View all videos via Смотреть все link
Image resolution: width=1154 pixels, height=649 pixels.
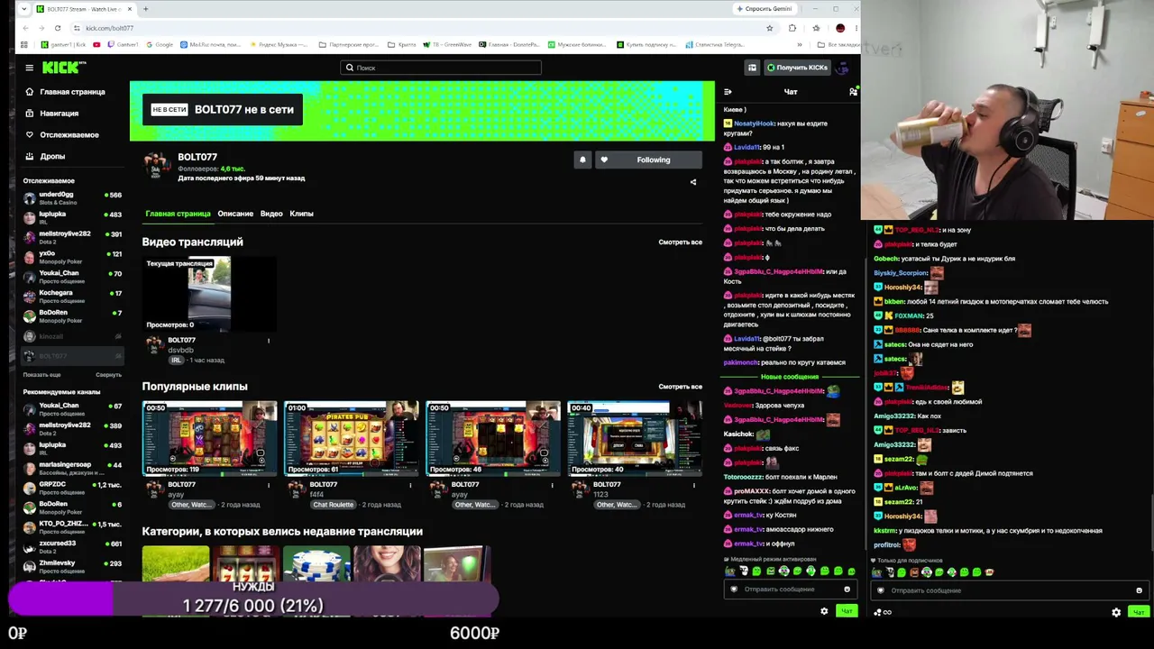tap(680, 242)
